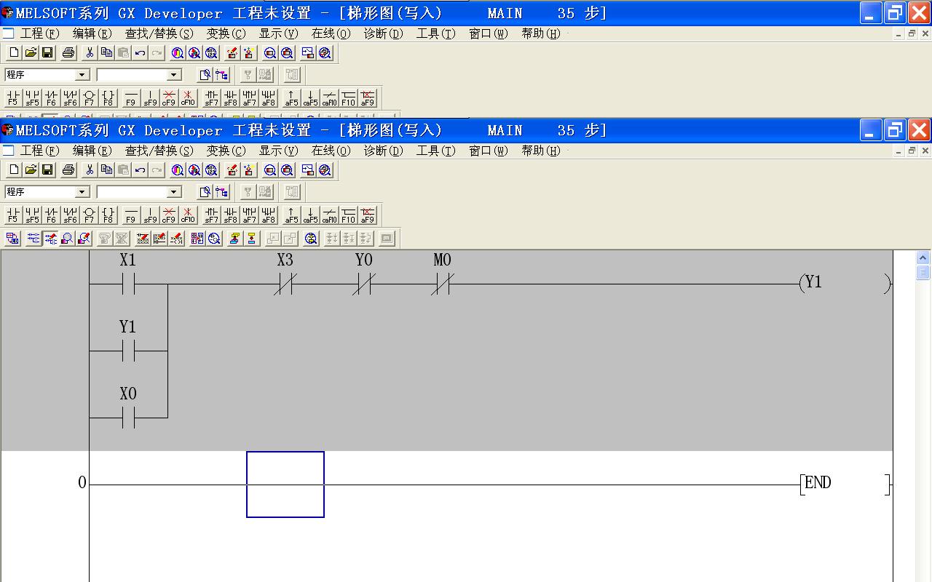Open empty combo box beside 程序 in foreground window

(173, 192)
